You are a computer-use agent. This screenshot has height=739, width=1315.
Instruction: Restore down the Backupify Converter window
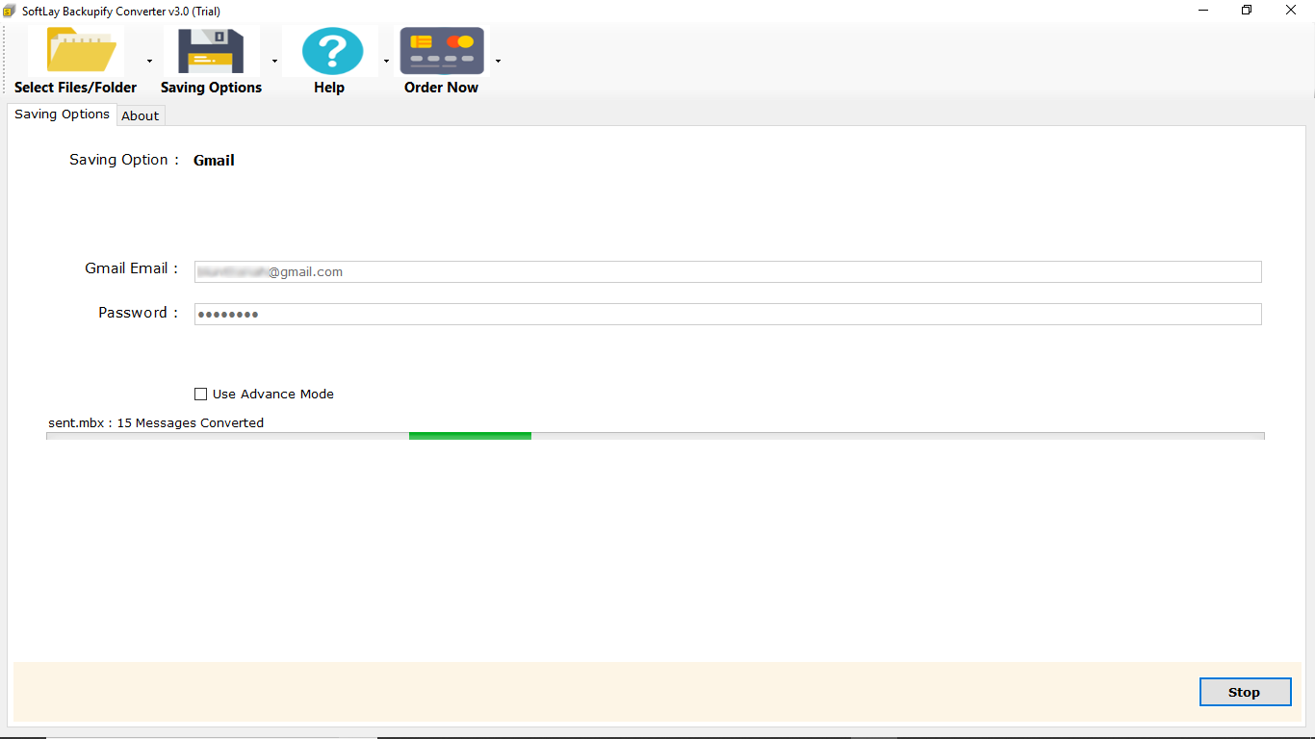(1248, 10)
